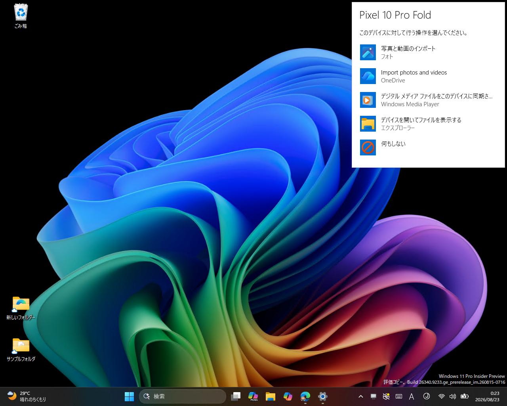Image resolution: width=507 pixels, height=406 pixels.
Task: Click the speaker volume tray icon
Action: (x=453, y=396)
